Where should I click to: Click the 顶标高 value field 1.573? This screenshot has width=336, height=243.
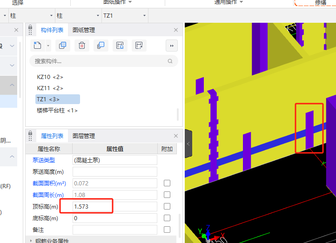pyautogui.click(x=115, y=206)
